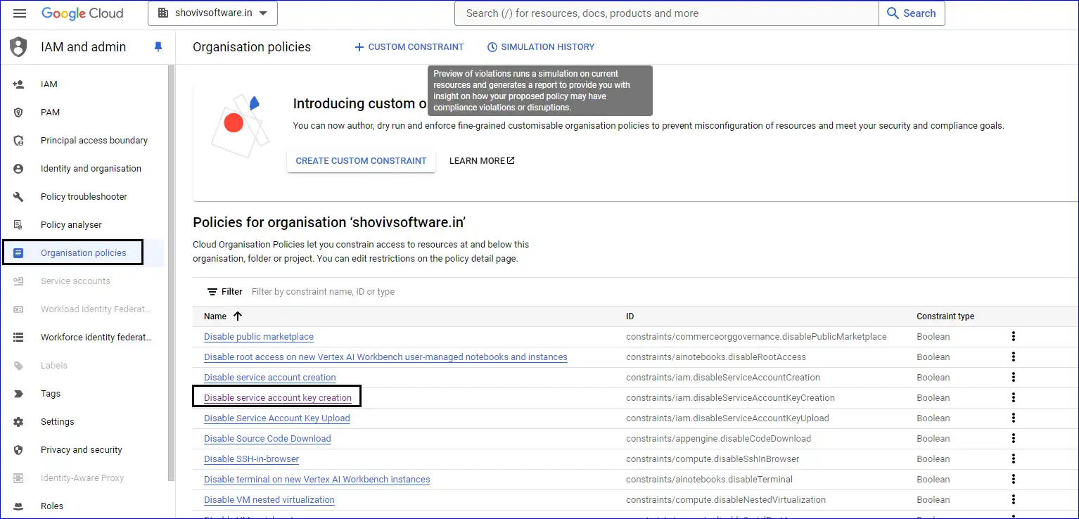Sort the table by Name column arrow
The image size is (1079, 519).
pyautogui.click(x=237, y=316)
